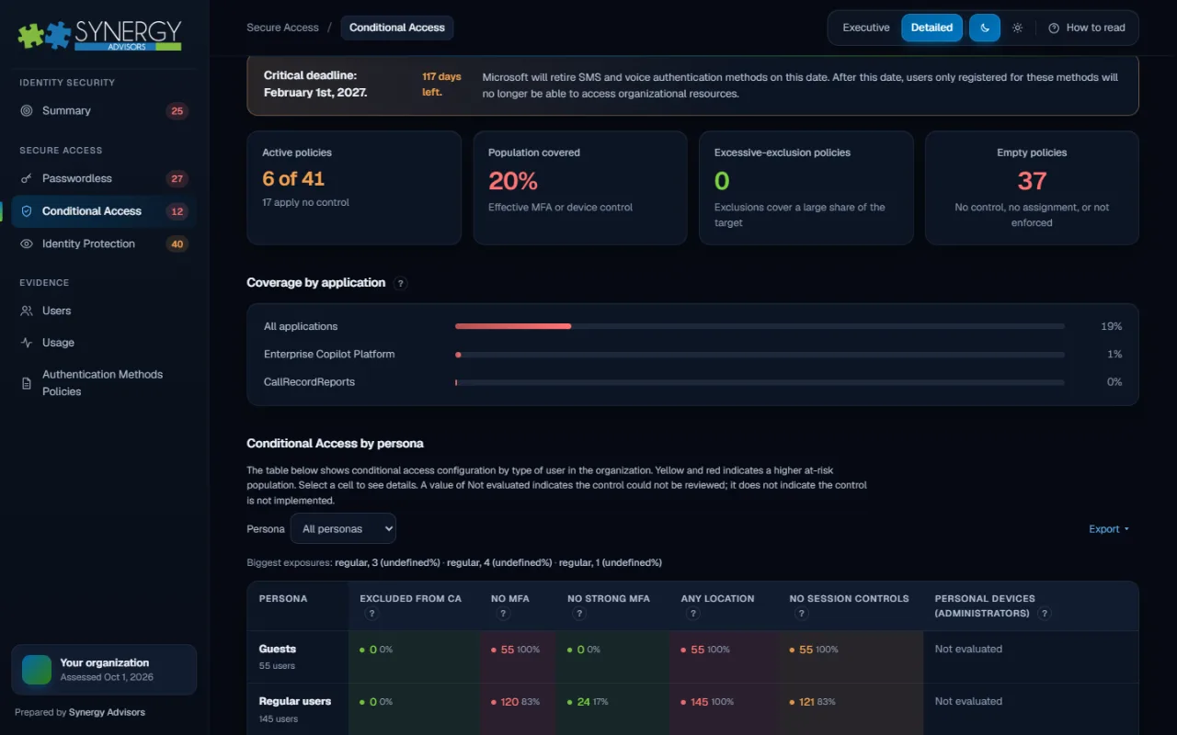The width and height of the screenshot is (1177, 735).
Task: Select the Regular users No MFA cell
Action: click(518, 708)
